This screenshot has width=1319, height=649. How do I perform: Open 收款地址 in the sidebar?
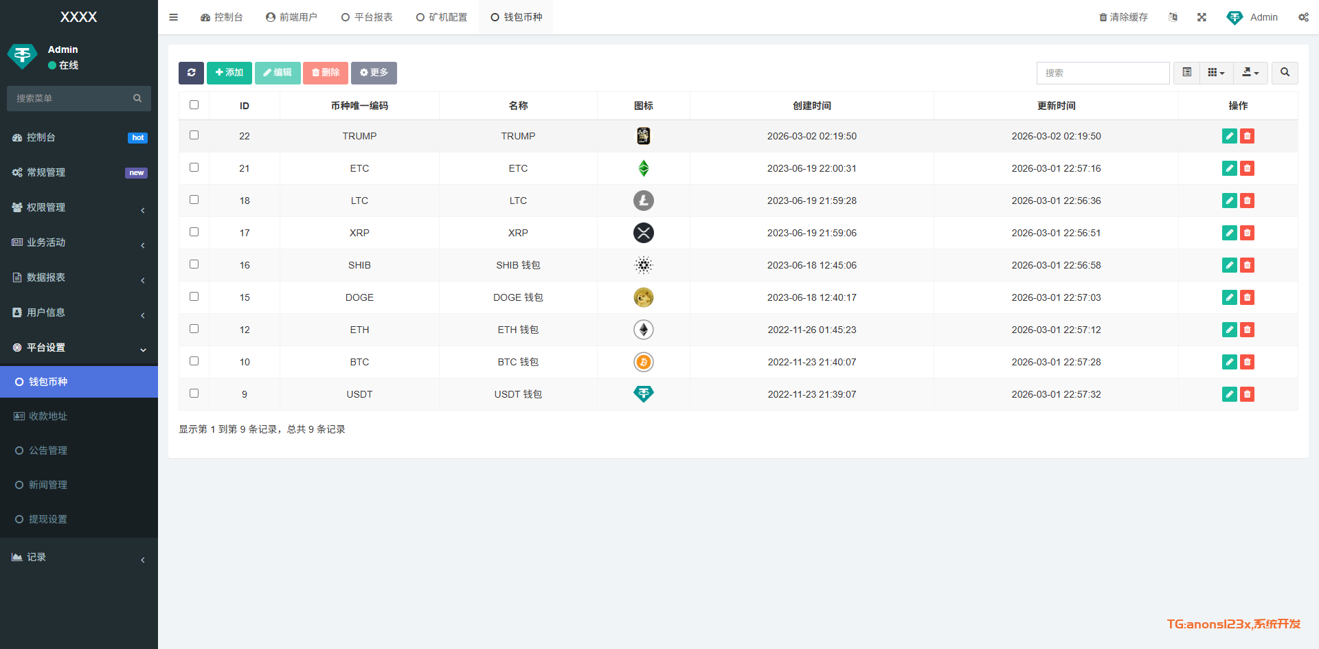(48, 416)
